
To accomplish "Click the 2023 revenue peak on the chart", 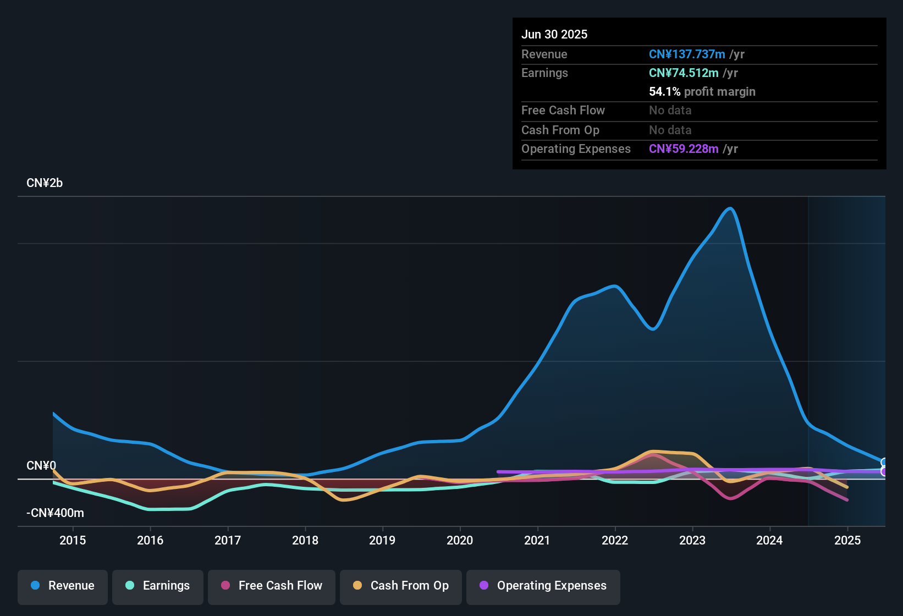I will (730, 208).
